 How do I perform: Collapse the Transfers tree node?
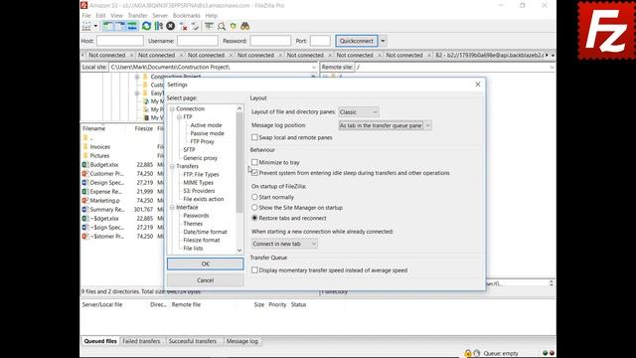pos(172,166)
